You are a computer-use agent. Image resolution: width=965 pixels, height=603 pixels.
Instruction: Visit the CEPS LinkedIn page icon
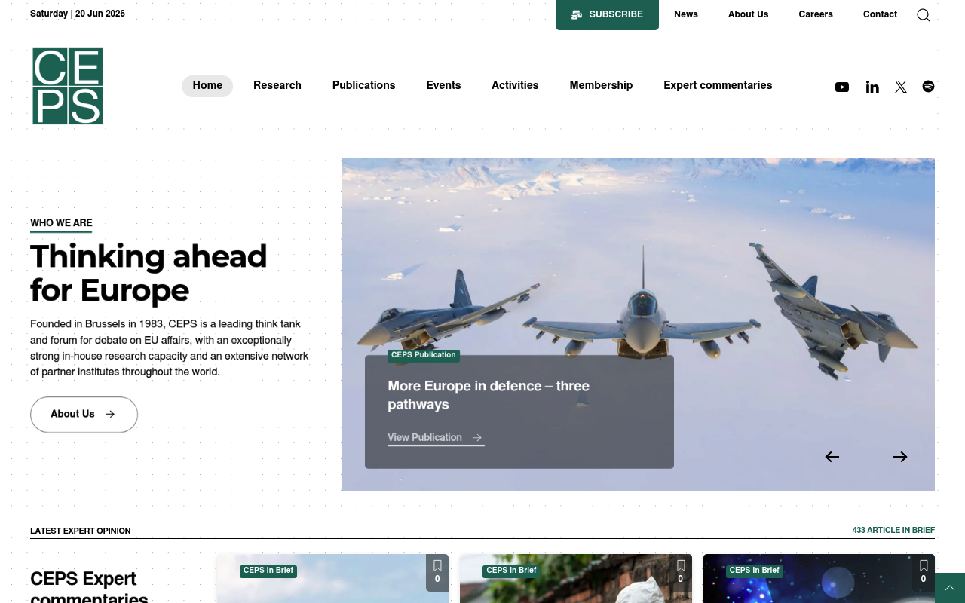point(872,87)
